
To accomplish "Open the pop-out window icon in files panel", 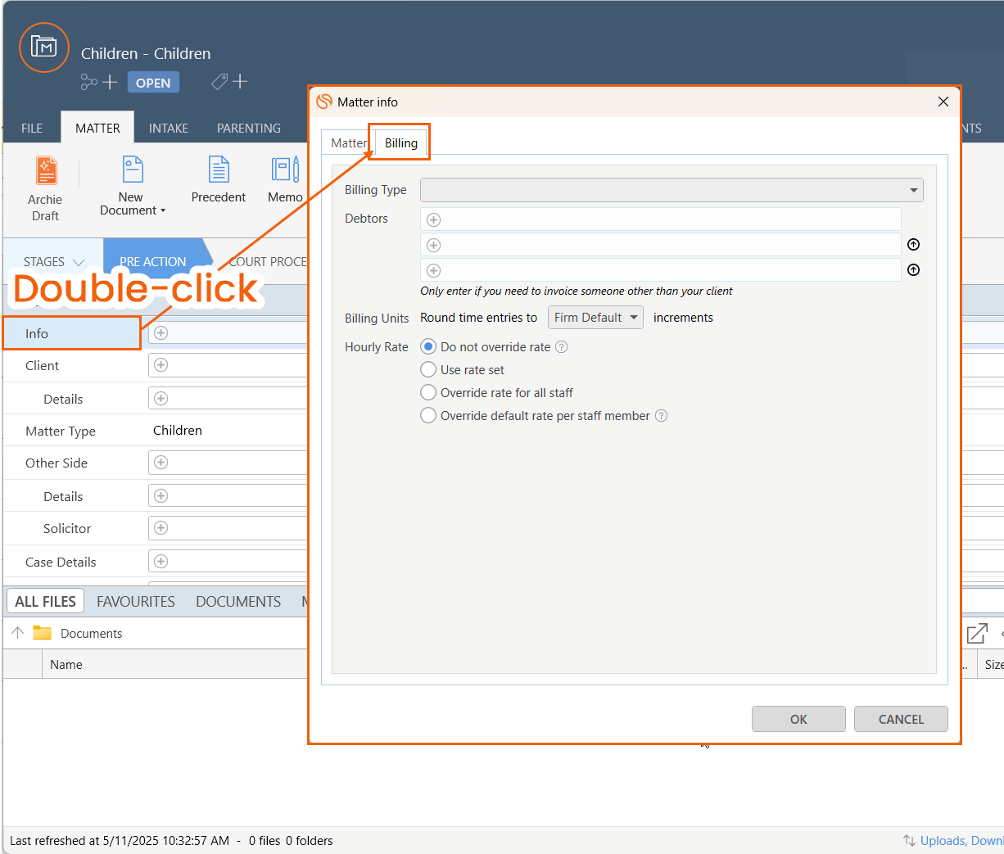I will pyautogui.click(x=976, y=633).
